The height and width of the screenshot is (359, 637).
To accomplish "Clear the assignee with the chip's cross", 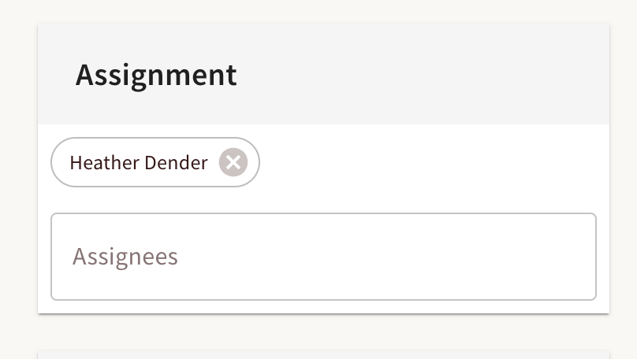I will click(233, 162).
